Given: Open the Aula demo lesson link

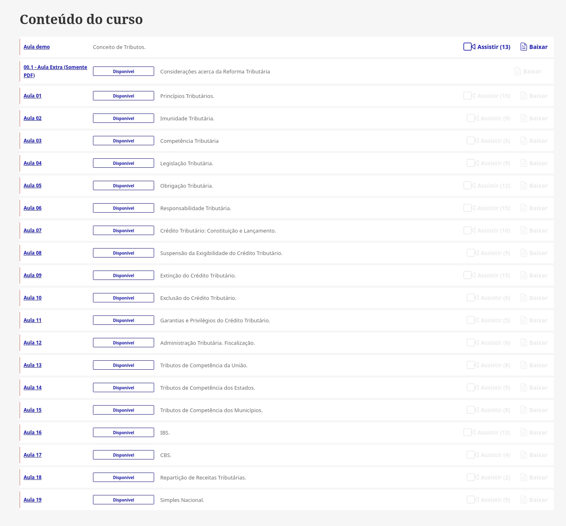Looking at the screenshot, I should point(37,47).
